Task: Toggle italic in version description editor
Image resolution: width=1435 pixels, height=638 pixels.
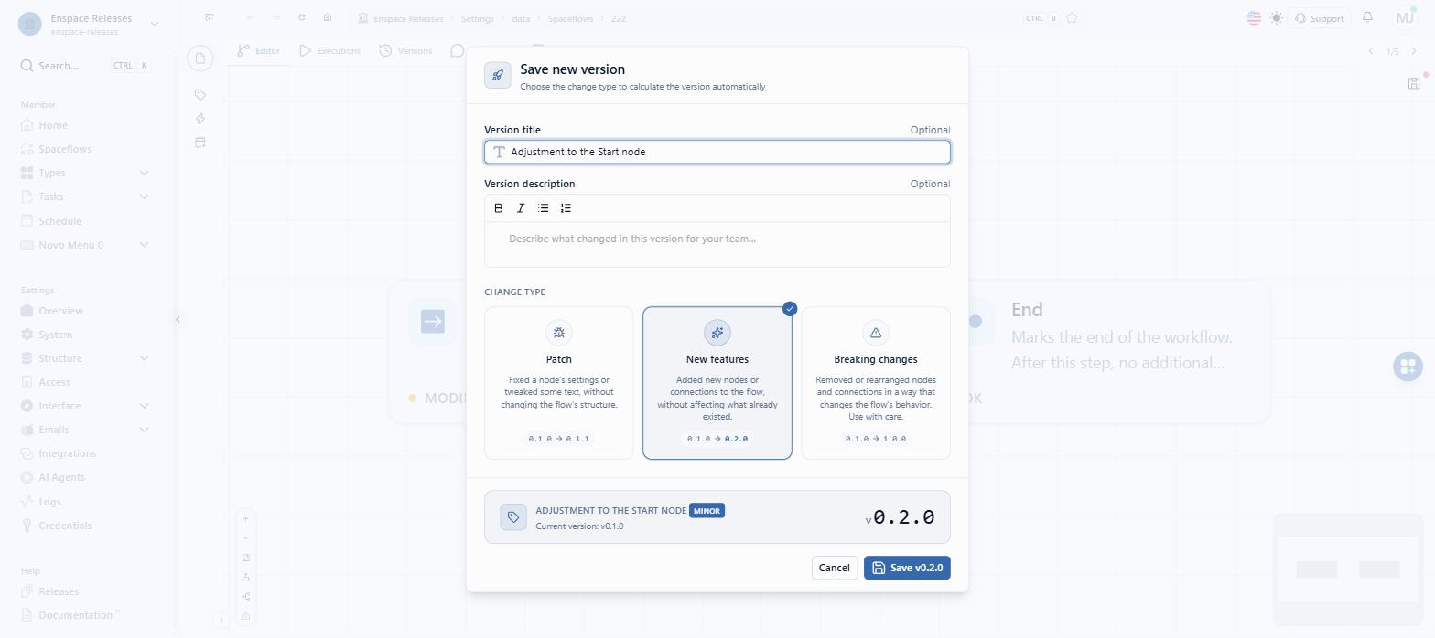Action: pyautogui.click(x=521, y=208)
